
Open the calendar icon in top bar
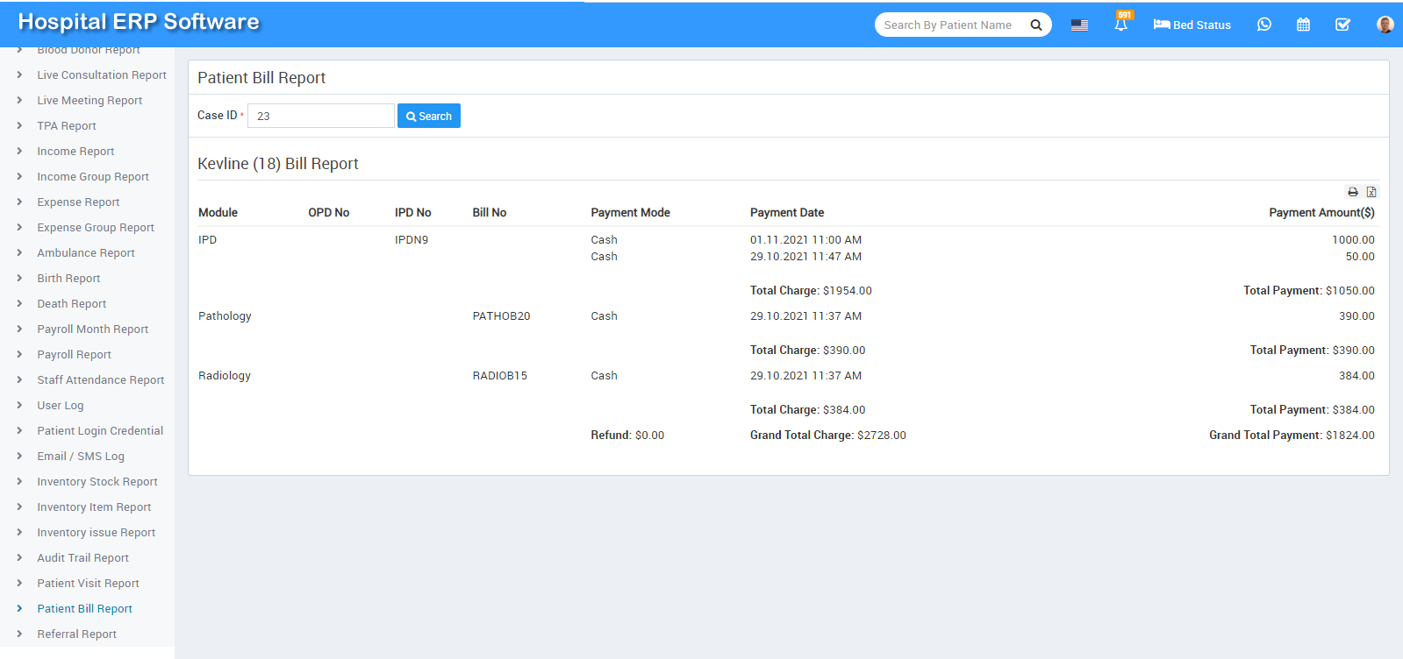pyautogui.click(x=1303, y=25)
